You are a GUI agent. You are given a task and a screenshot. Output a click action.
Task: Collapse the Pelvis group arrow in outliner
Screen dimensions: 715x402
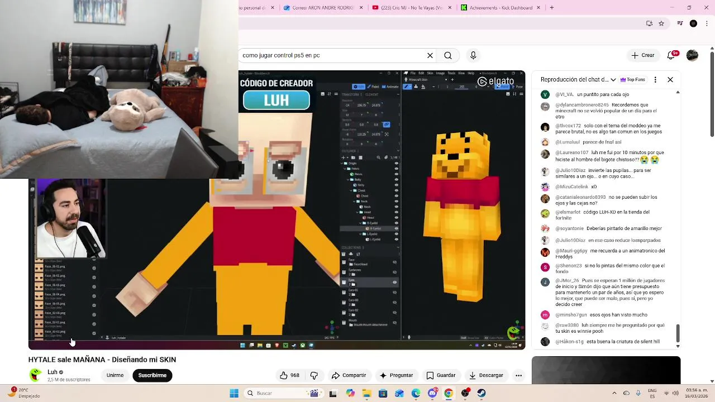pos(345,169)
